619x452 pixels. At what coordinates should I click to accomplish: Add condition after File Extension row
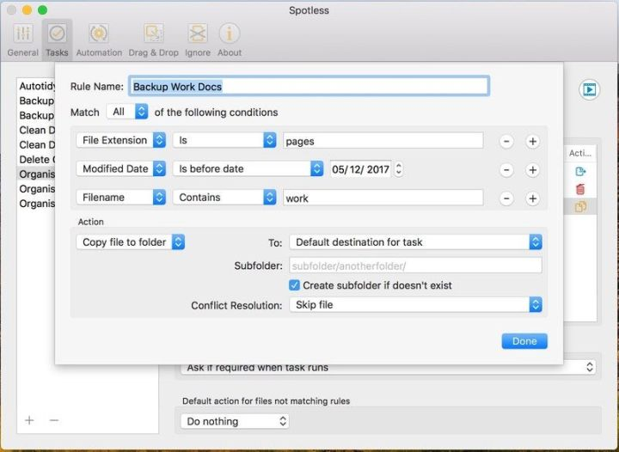pos(532,141)
